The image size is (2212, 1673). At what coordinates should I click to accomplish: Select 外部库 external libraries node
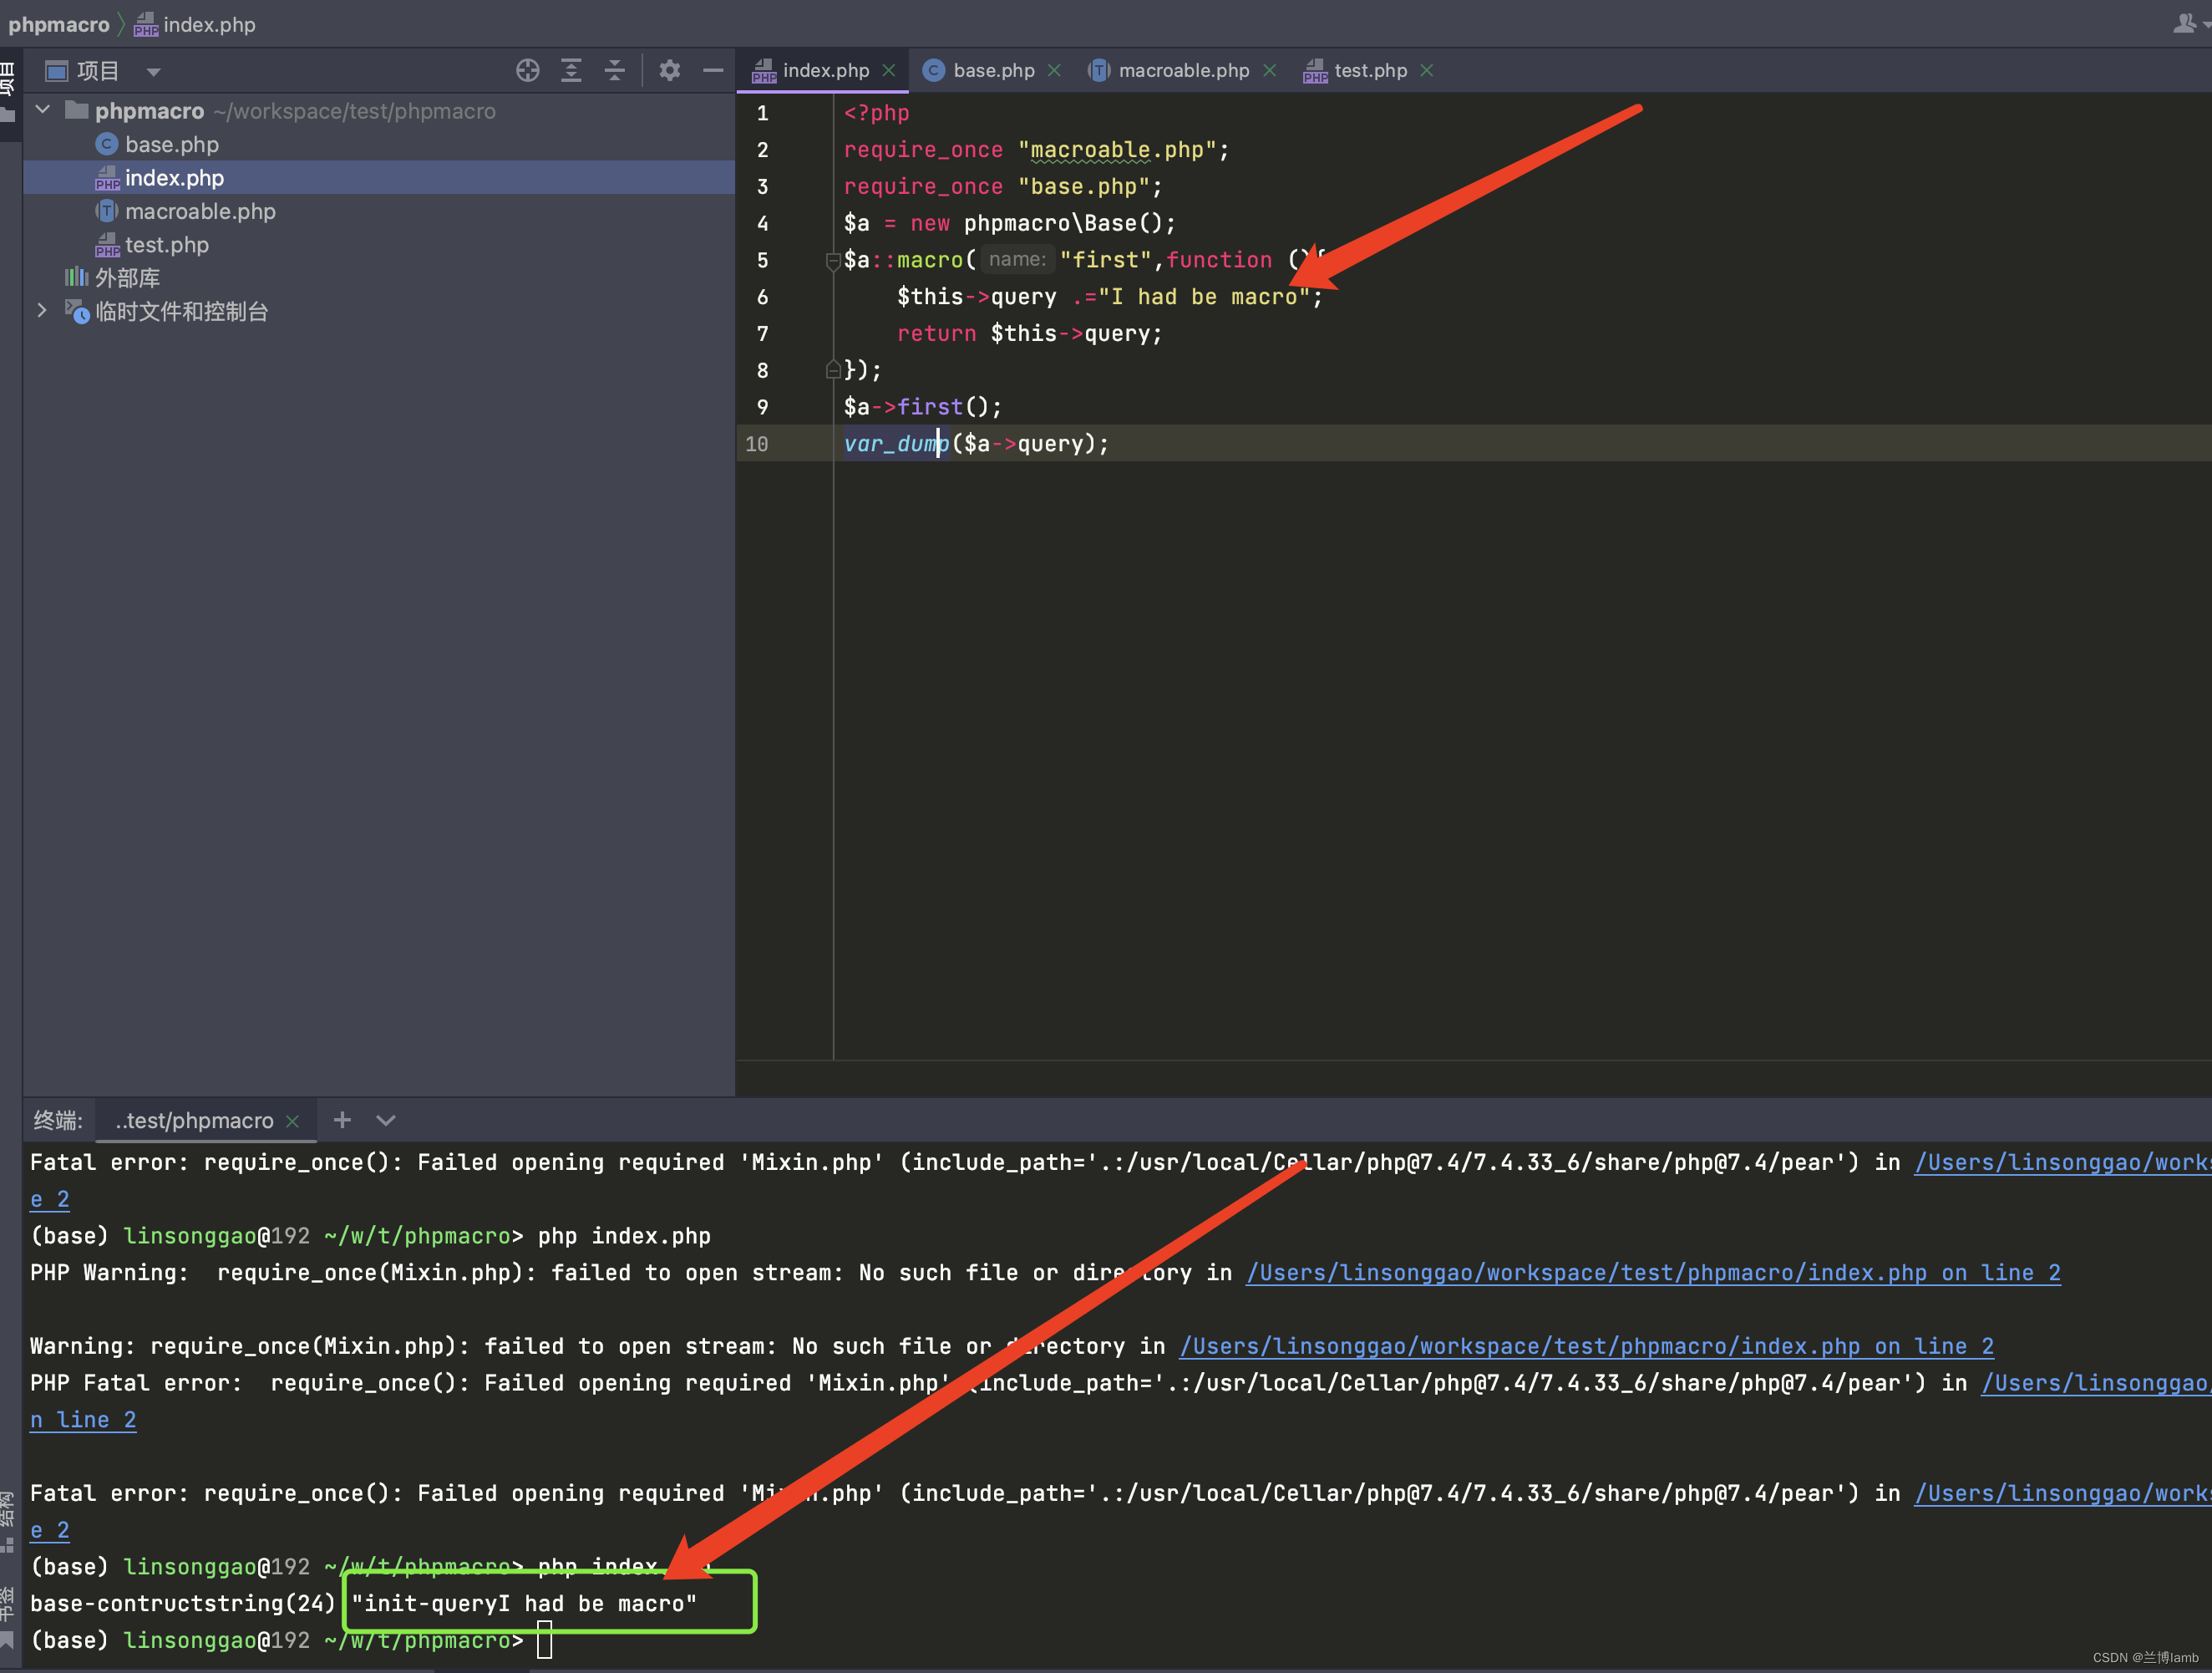pyautogui.click(x=127, y=278)
